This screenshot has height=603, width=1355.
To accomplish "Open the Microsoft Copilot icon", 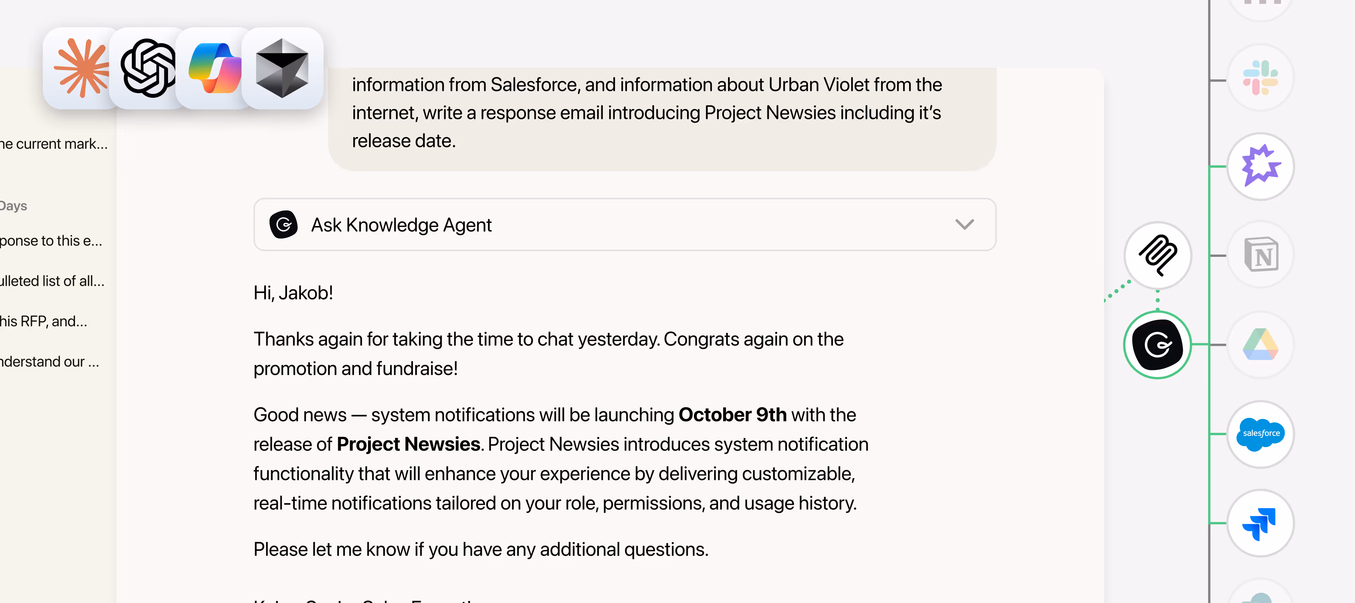I will (215, 68).
